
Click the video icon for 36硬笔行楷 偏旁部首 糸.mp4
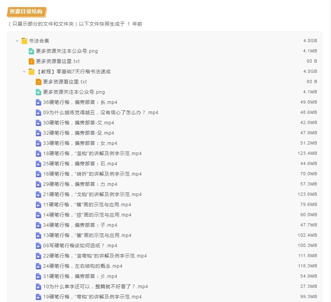(x=39, y=102)
